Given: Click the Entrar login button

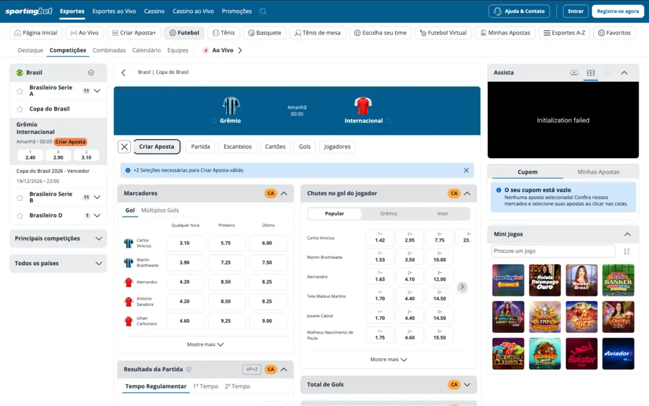Looking at the screenshot, I should coord(576,11).
